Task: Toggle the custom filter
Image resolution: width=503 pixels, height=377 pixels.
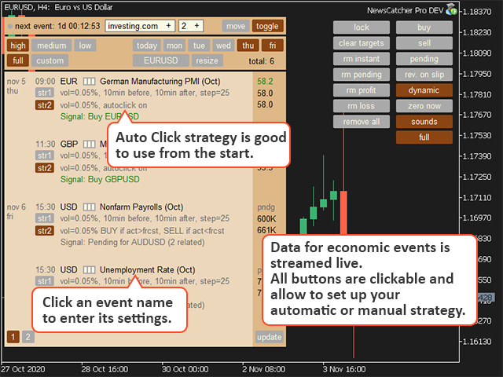Action: pos(50,60)
